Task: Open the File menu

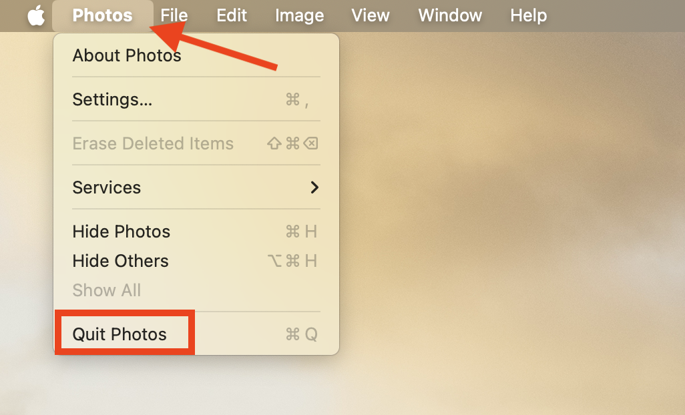Action: point(174,15)
